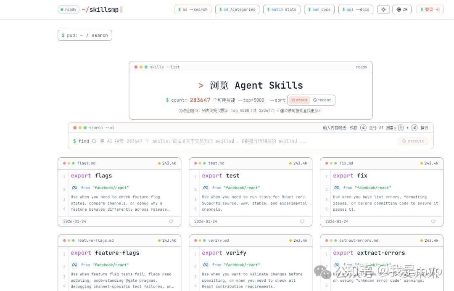The image size is (454, 291).
Task: Click the verify.md file name
Action: [219, 241]
